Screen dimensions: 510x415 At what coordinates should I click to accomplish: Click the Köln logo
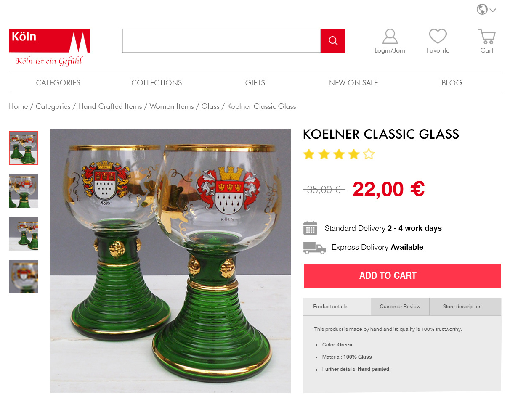click(49, 48)
